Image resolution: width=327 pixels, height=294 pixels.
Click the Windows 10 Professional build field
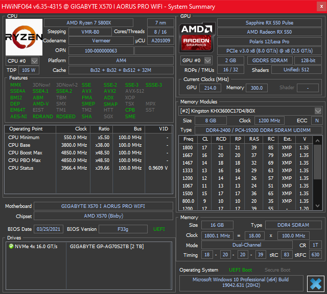(x=241, y=282)
